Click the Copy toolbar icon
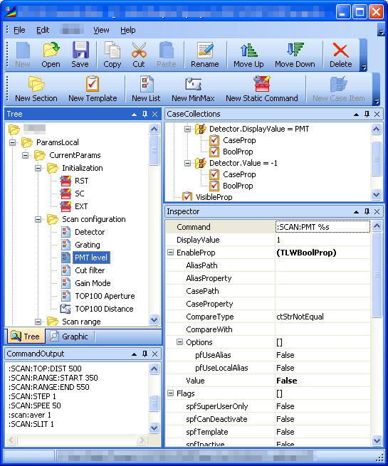 [x=112, y=50]
